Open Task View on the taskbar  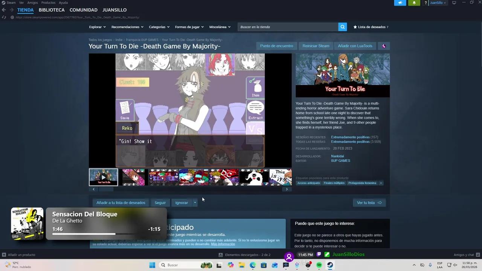(x=219, y=265)
